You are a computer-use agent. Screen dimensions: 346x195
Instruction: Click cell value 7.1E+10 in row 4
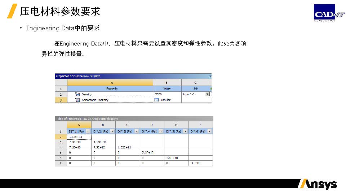point(75,147)
